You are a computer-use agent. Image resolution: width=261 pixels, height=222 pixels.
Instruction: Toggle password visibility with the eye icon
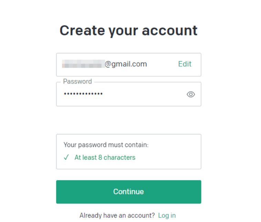point(191,94)
